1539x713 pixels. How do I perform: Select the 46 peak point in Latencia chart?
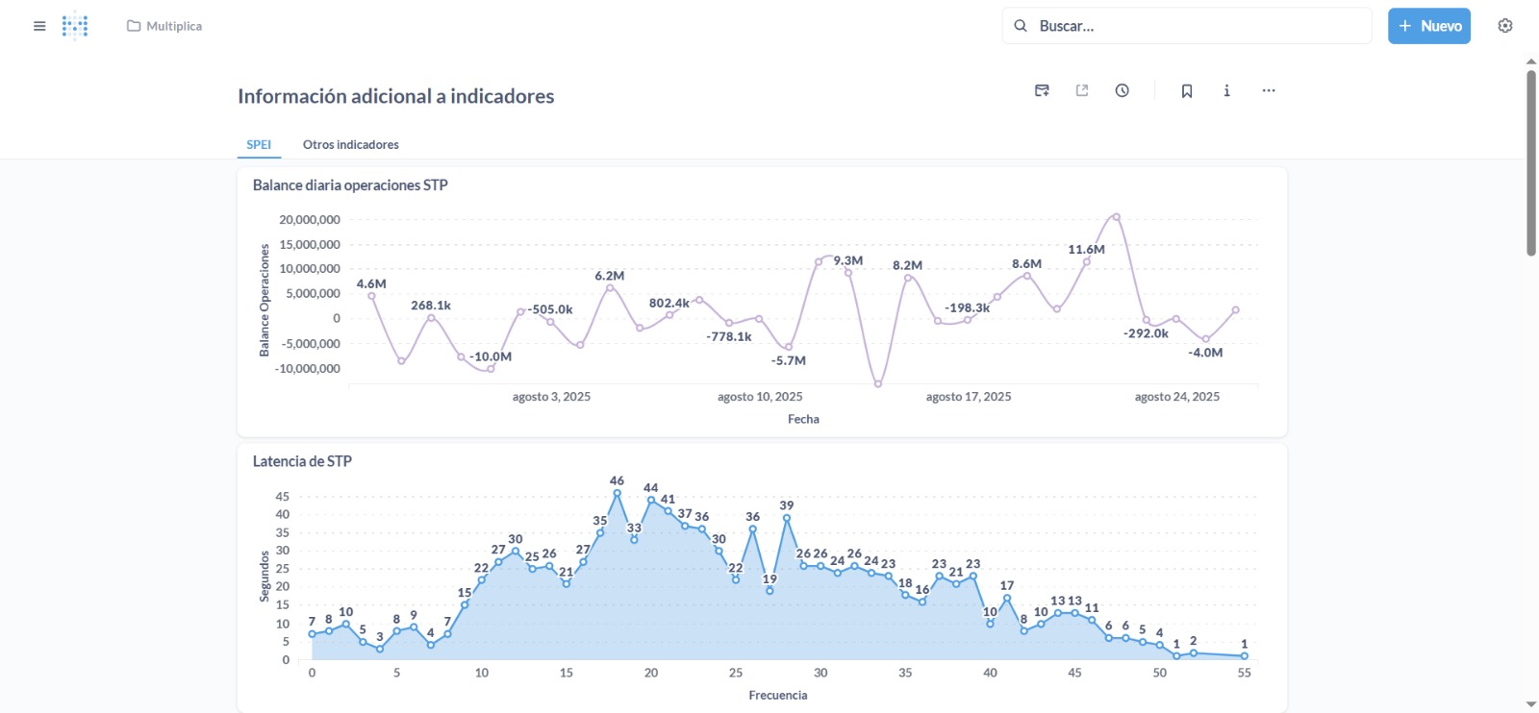[x=617, y=493]
